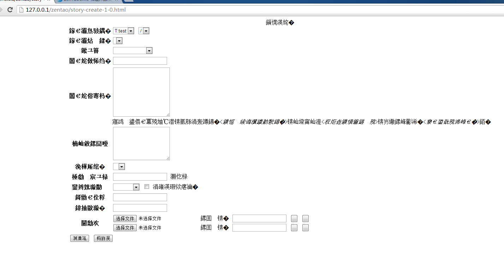Open the "T:test" product dropdown

click(124, 31)
